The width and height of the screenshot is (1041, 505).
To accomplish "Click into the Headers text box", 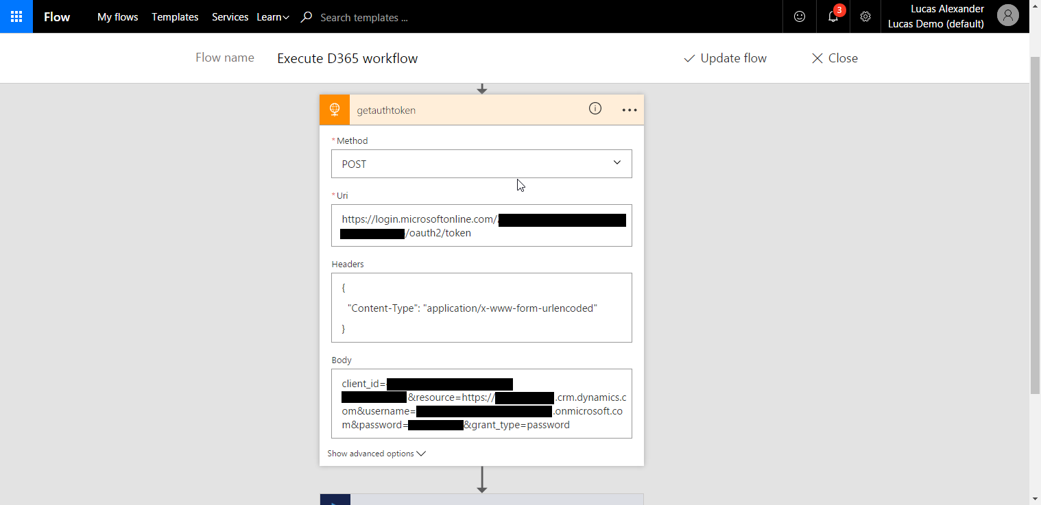I will [x=481, y=308].
